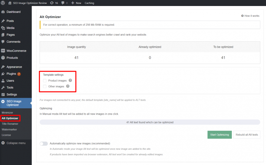Open the WooCommerce menu label
Image resolution: width=266 pixels, height=165 pixels.
pyautogui.click(x=16, y=51)
